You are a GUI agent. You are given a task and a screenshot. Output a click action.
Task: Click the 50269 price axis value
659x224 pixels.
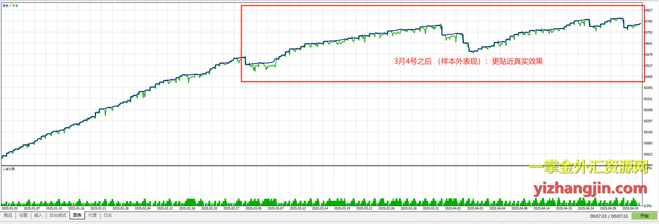[x=648, y=110]
